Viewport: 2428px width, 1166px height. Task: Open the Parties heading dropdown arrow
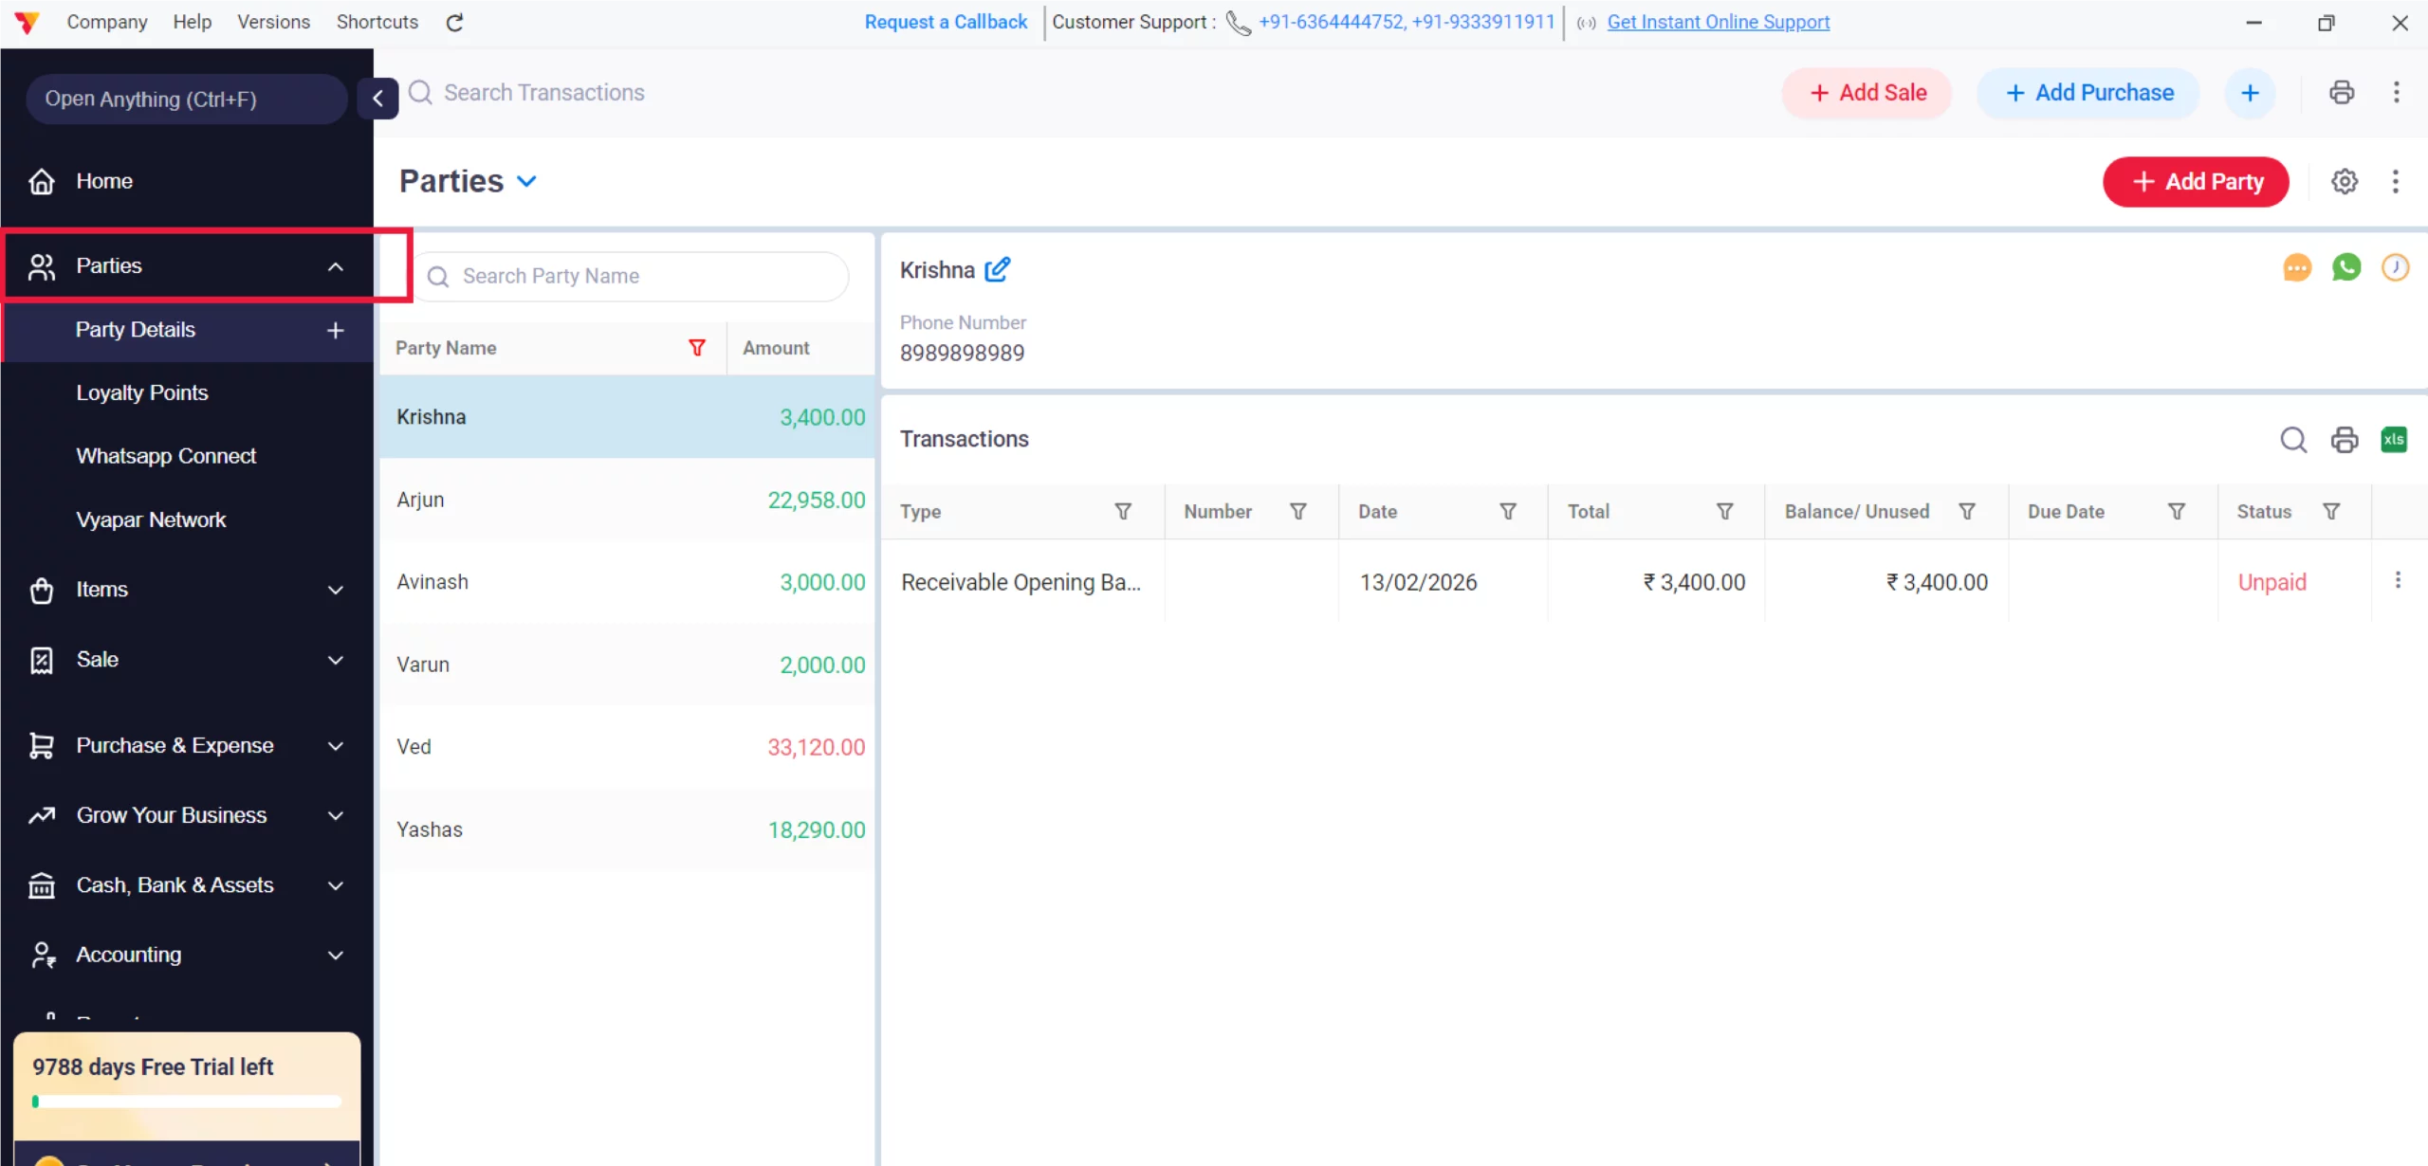(x=526, y=181)
